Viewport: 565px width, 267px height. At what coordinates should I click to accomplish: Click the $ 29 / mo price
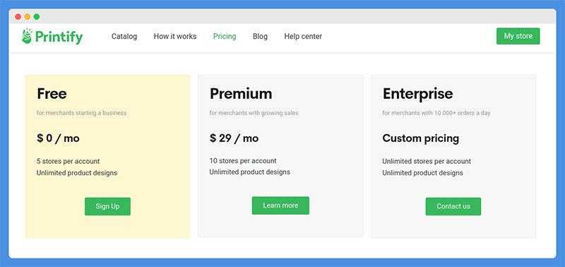click(x=234, y=138)
